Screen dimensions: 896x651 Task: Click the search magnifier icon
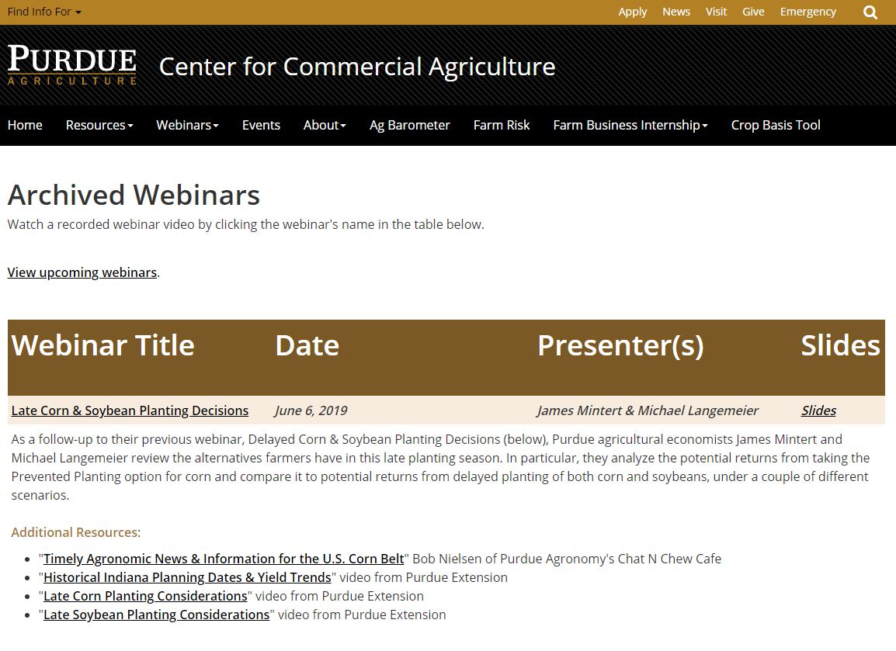(870, 12)
